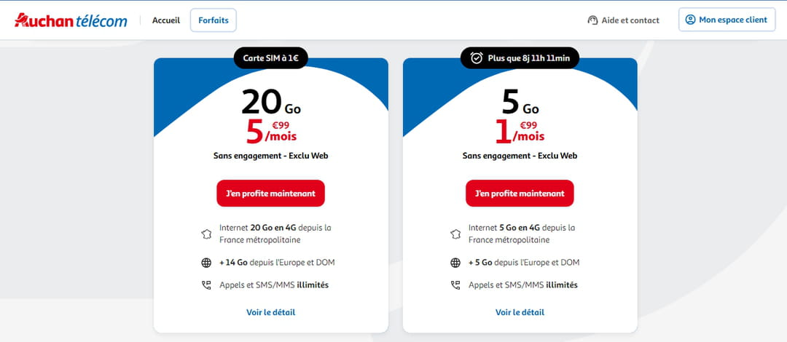This screenshot has width=787, height=342.
Task: Open the Forfaits tab
Action: 213,20
